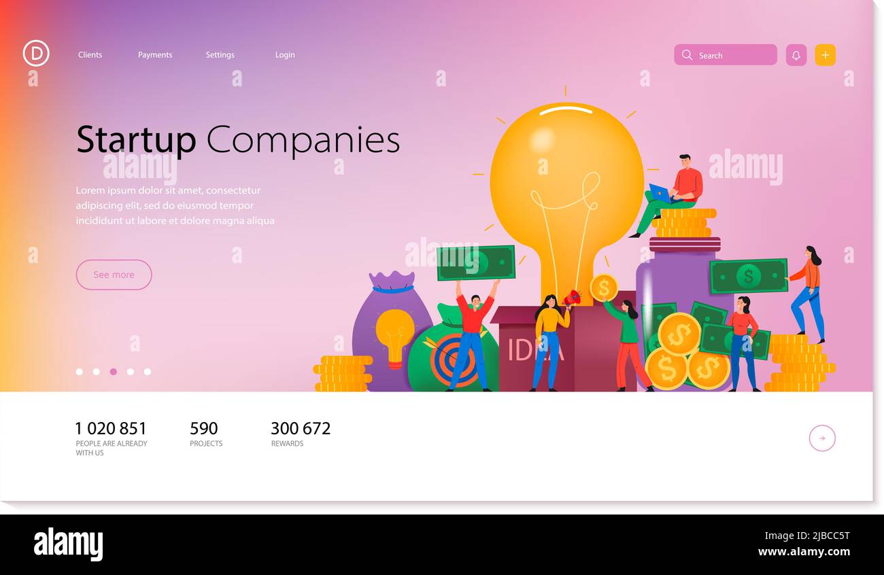Click the circular D logo icon

tap(36, 53)
